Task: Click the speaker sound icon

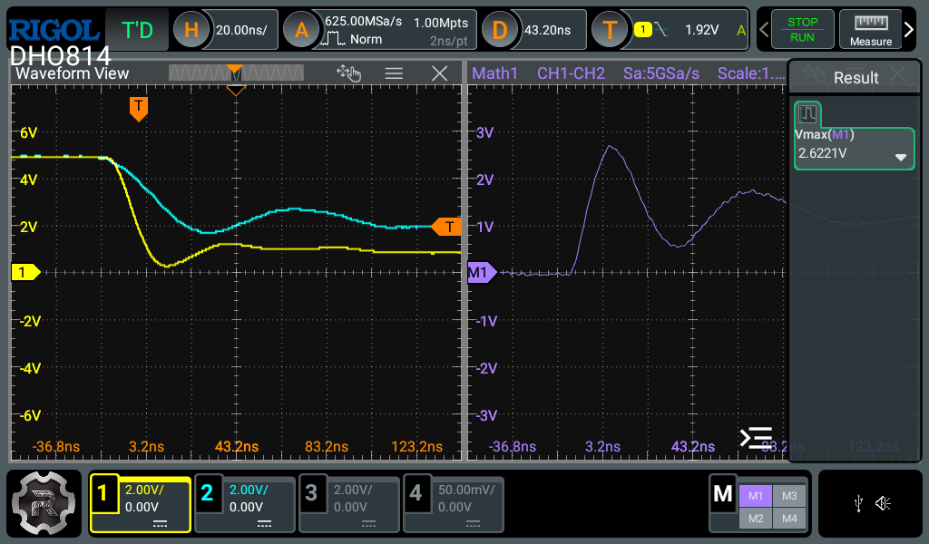Action: point(883,503)
